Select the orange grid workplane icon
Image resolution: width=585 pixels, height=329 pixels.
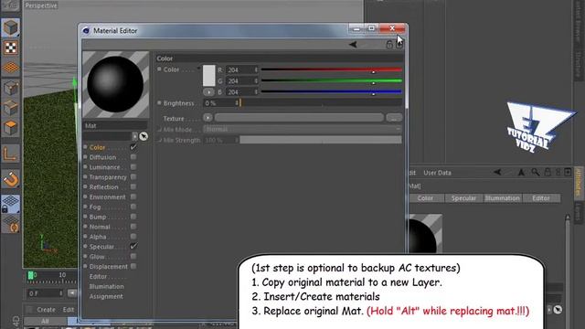[x=10, y=68]
